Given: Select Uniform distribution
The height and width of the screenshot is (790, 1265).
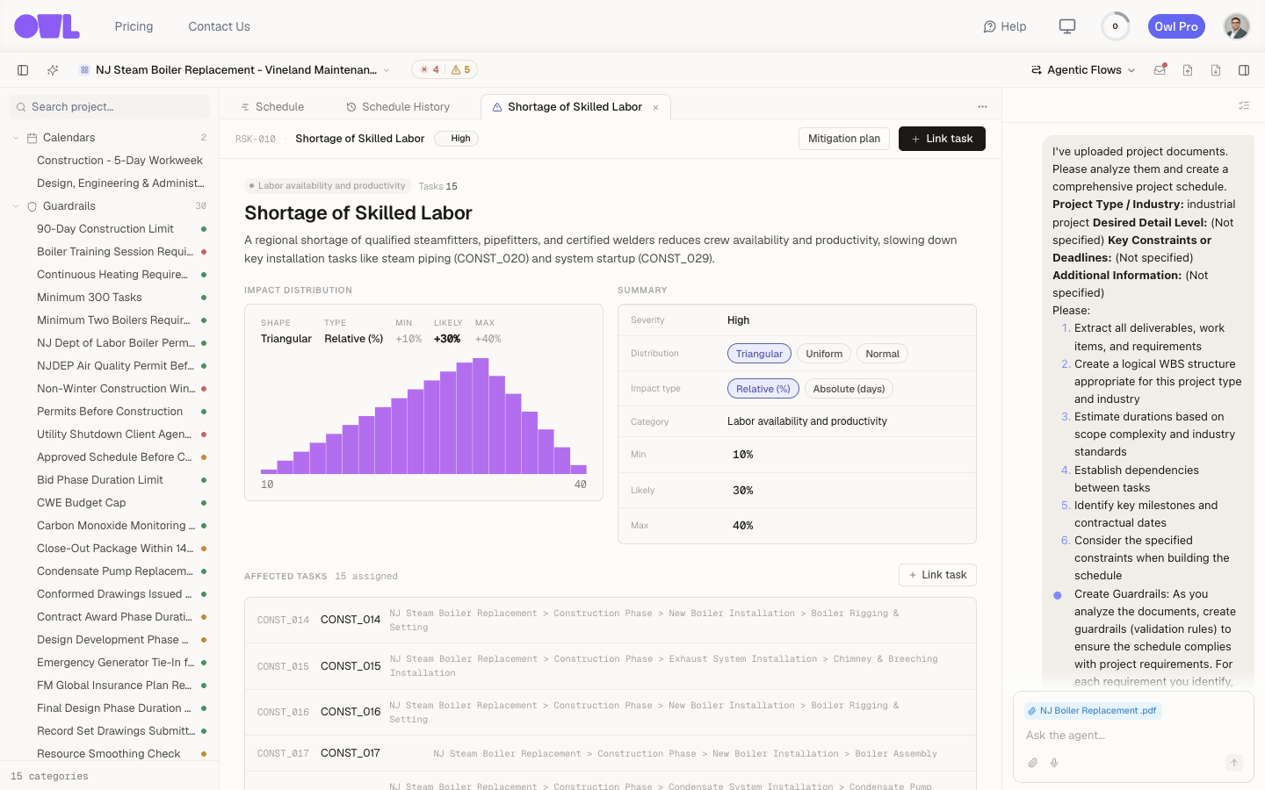Looking at the screenshot, I should (x=824, y=354).
